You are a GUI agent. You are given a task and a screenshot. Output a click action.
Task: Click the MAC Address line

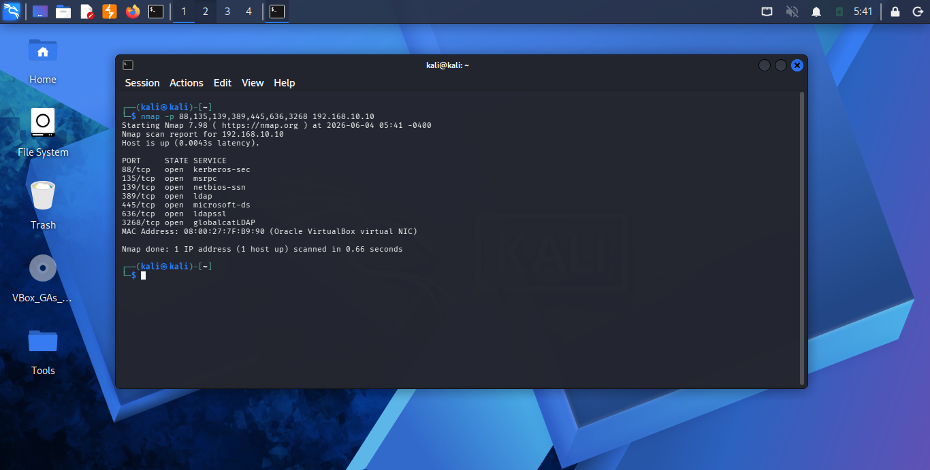270,231
